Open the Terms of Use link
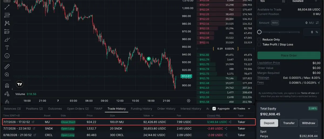This screenshot has height=139, width=324. [x=308, y=93]
